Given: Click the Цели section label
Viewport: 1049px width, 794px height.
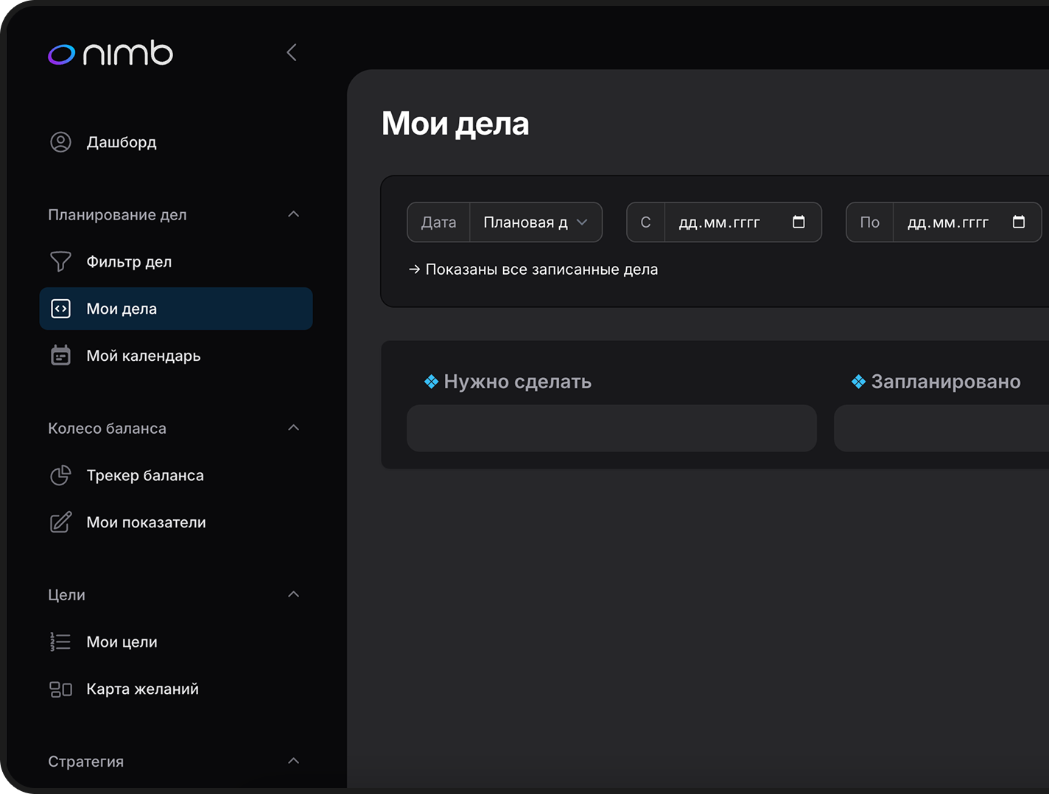Looking at the screenshot, I should [x=66, y=595].
